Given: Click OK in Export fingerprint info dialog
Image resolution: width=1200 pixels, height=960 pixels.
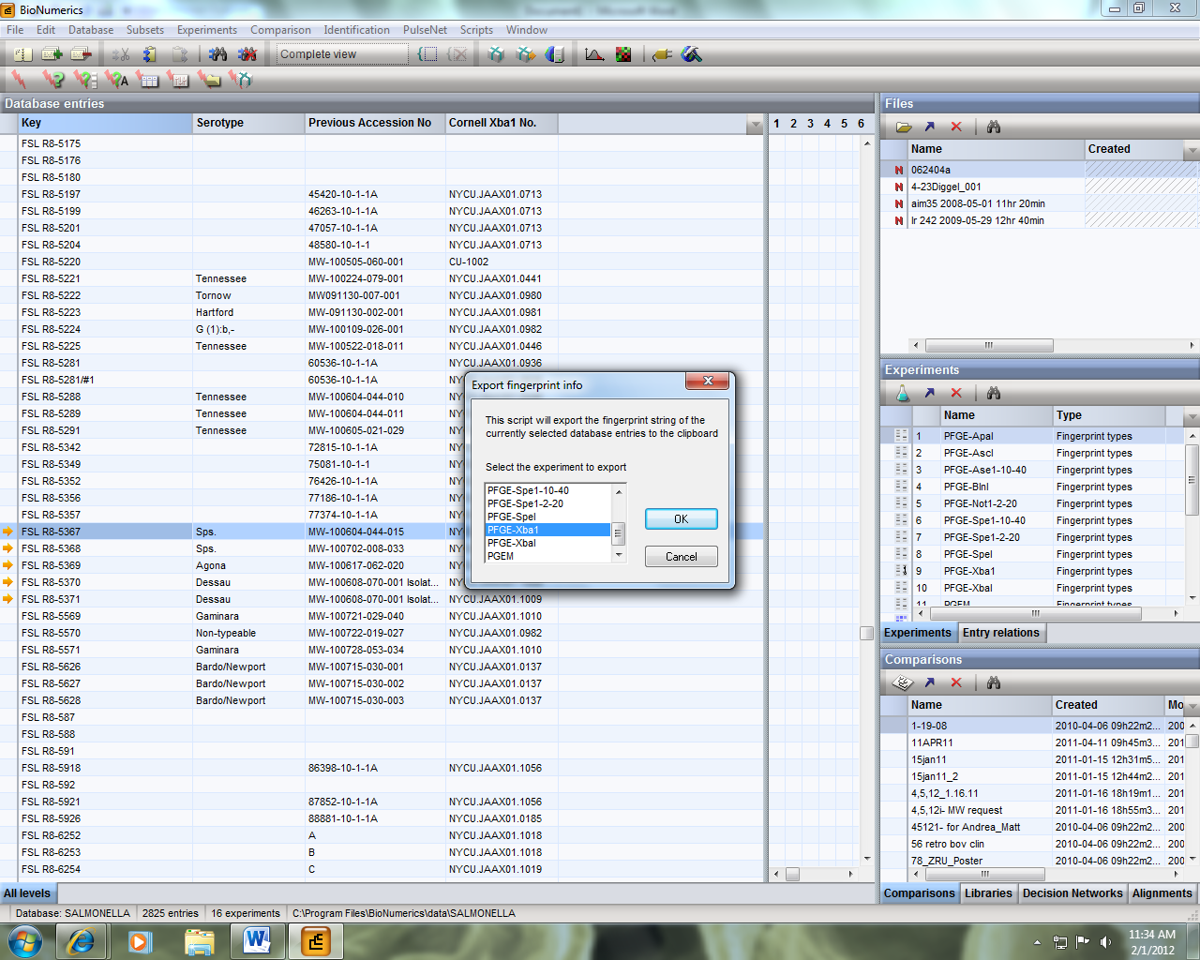Looking at the screenshot, I should [x=682, y=519].
